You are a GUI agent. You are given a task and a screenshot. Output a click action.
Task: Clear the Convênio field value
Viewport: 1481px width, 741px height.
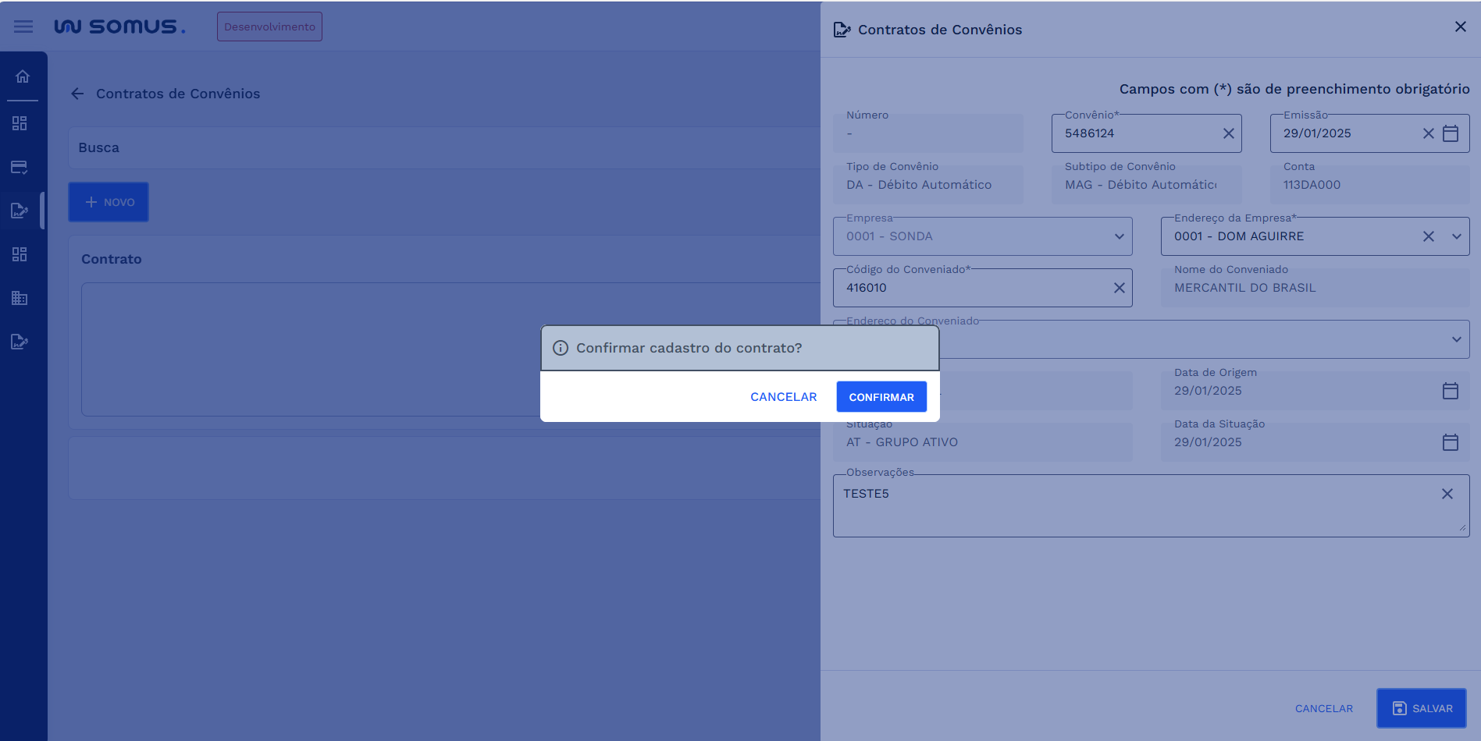1228,133
